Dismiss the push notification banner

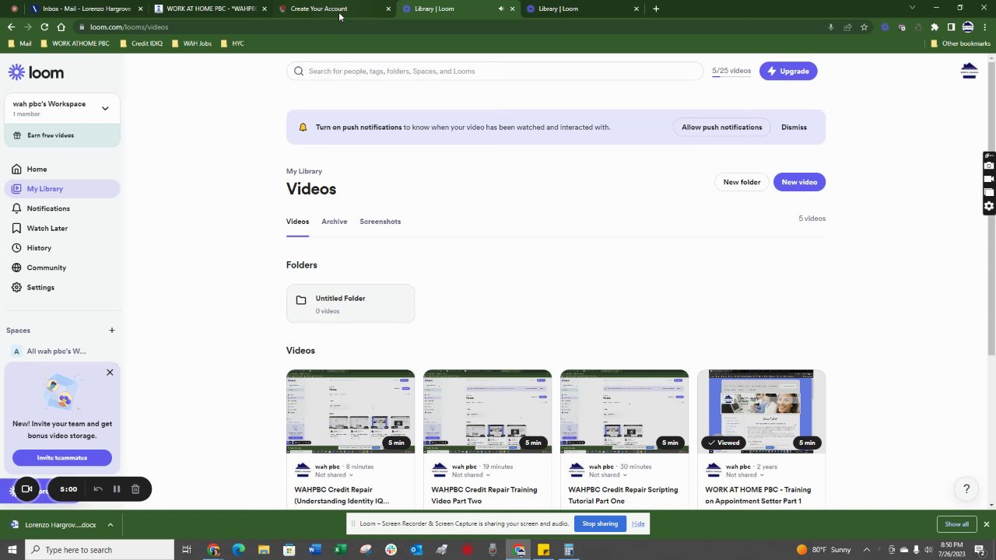[x=794, y=127]
